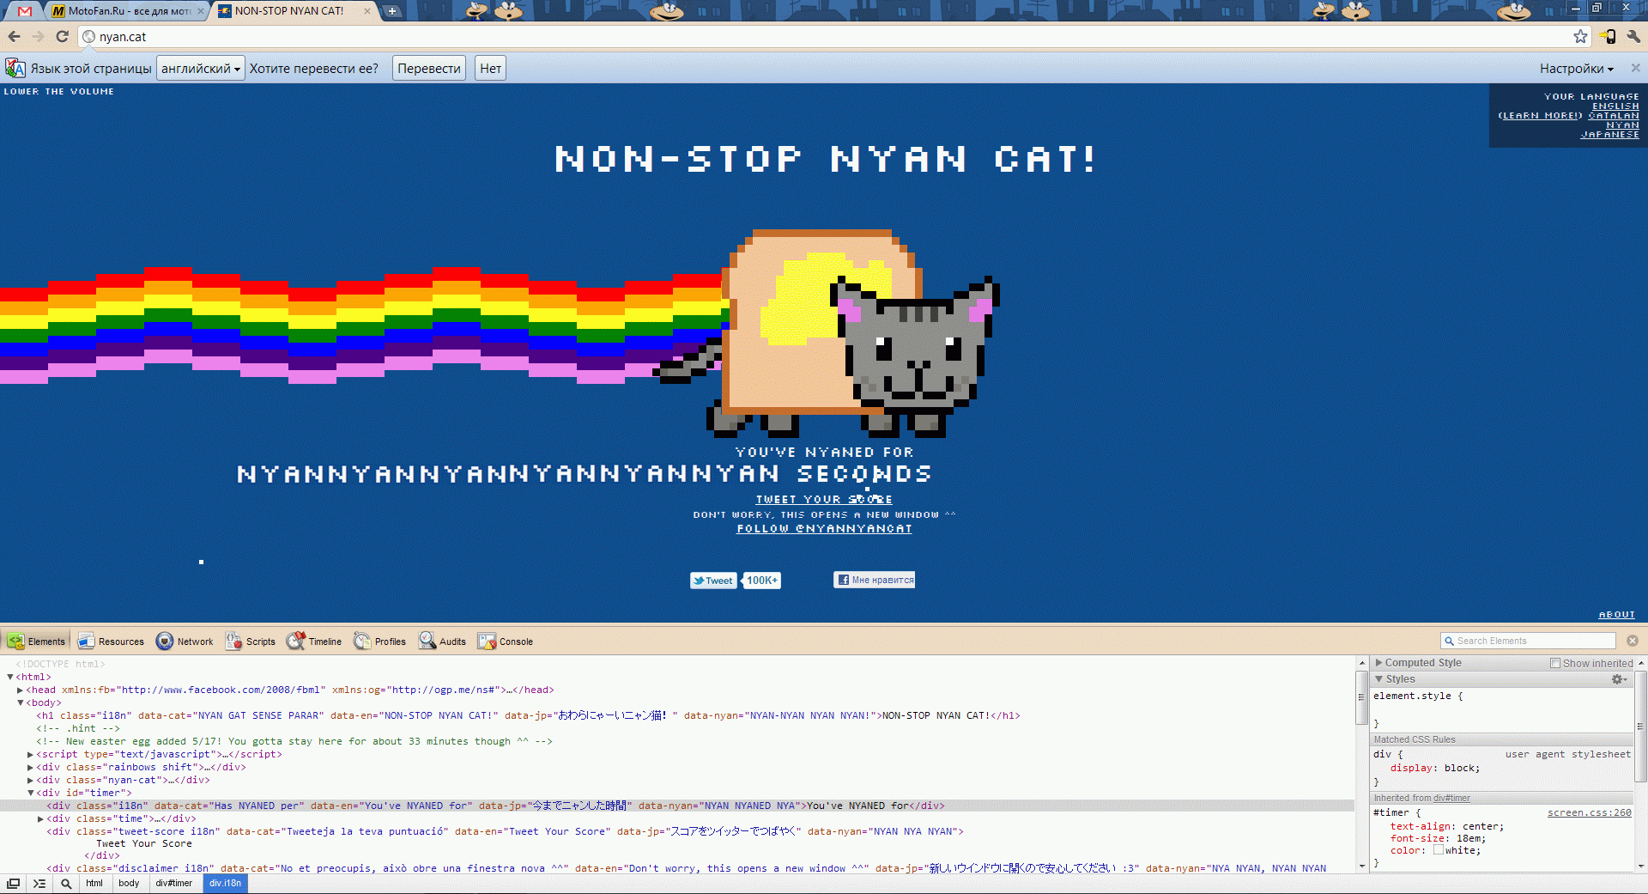Bookmark page with the star icon
This screenshot has height=894, width=1648.
pyautogui.click(x=1580, y=36)
